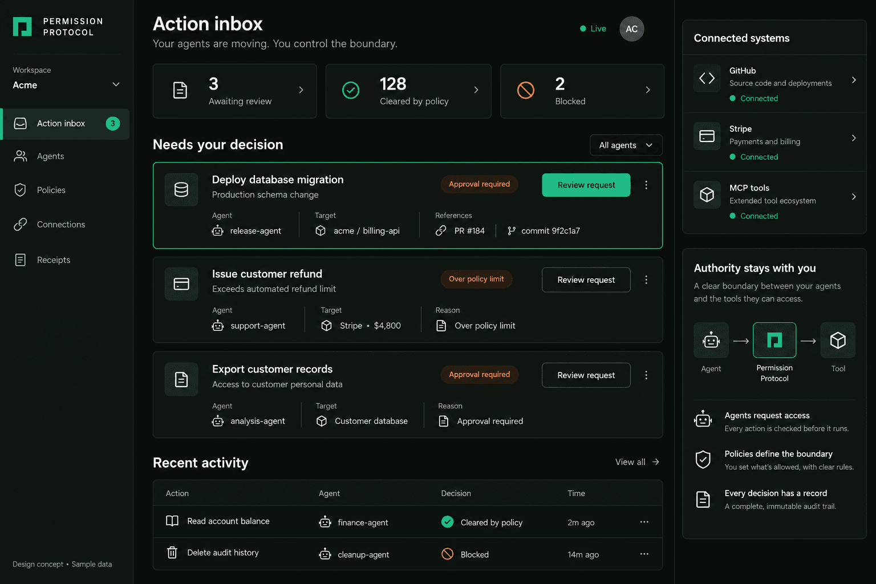Click Stripe $4,800 target text
The image size is (876, 584).
point(370,326)
